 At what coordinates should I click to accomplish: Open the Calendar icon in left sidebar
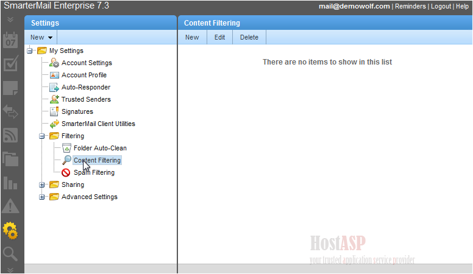coord(10,40)
